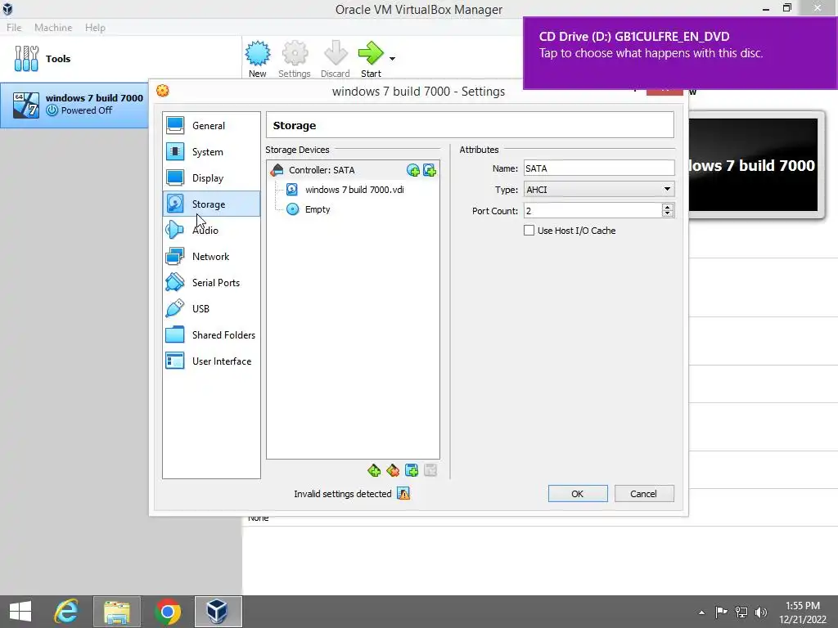Viewport: 838px width, 628px height.
Task: Click the green Start arrow button
Action: [371, 59]
